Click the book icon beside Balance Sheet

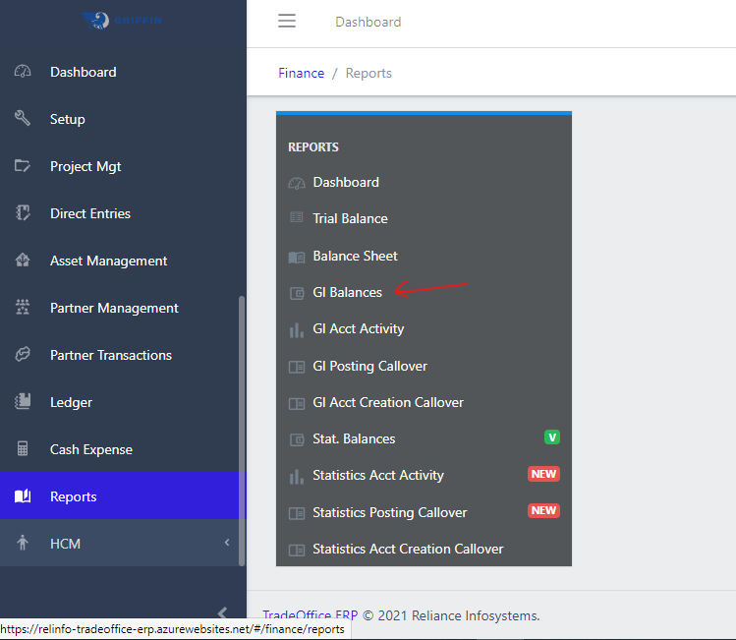(297, 258)
